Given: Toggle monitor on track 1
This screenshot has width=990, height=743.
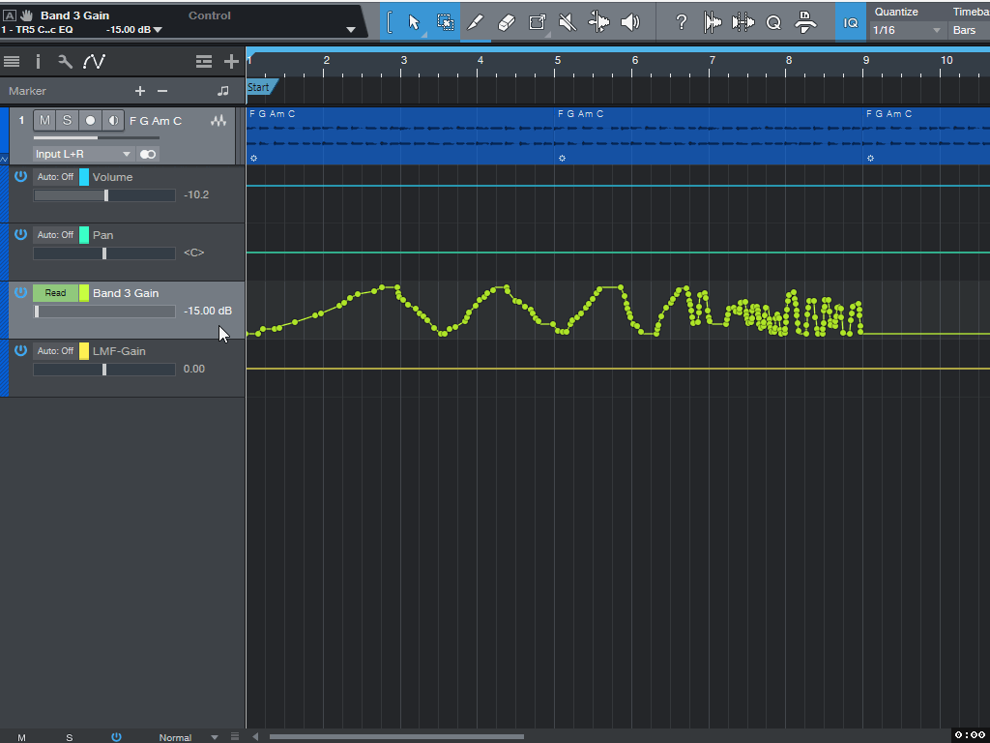Looking at the screenshot, I should pos(113,121).
